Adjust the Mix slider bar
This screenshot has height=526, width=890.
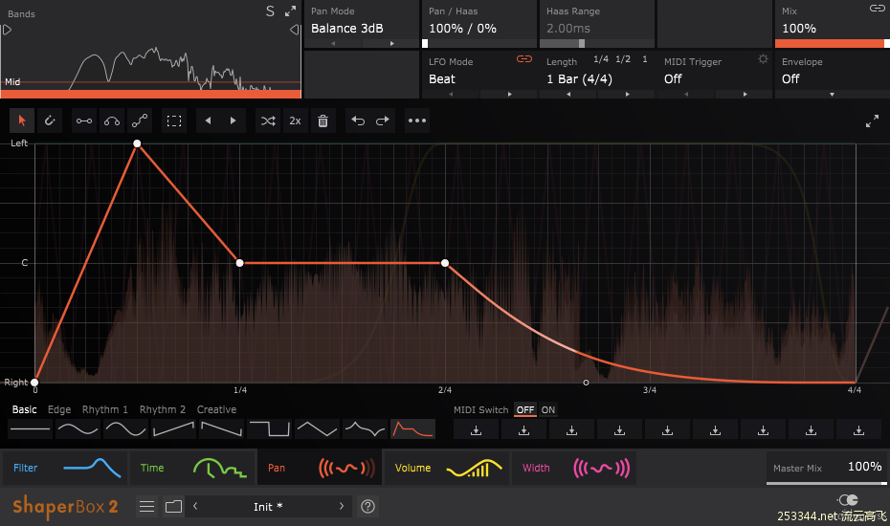click(x=832, y=44)
